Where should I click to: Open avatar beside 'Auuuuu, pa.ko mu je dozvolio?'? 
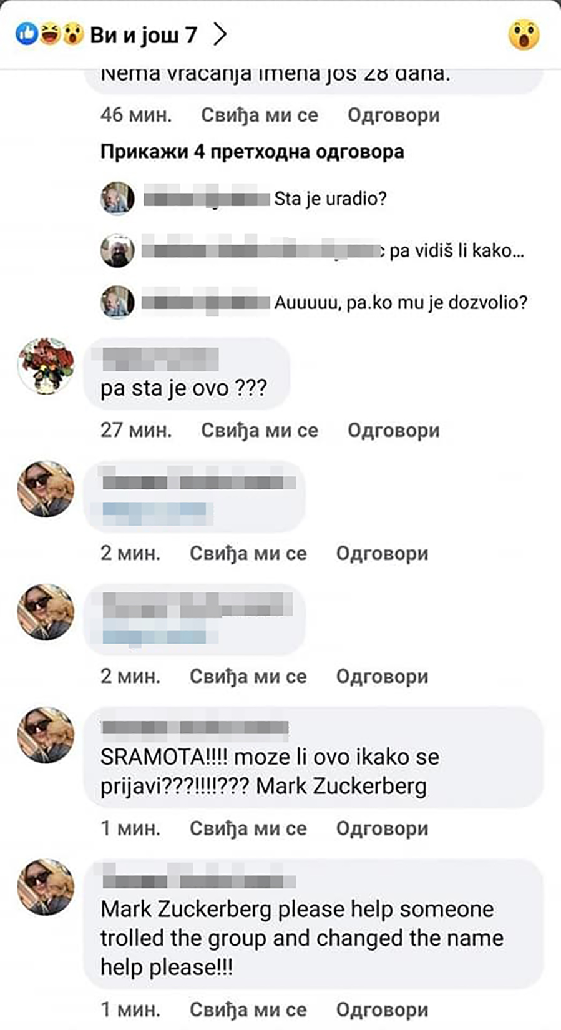point(117,302)
